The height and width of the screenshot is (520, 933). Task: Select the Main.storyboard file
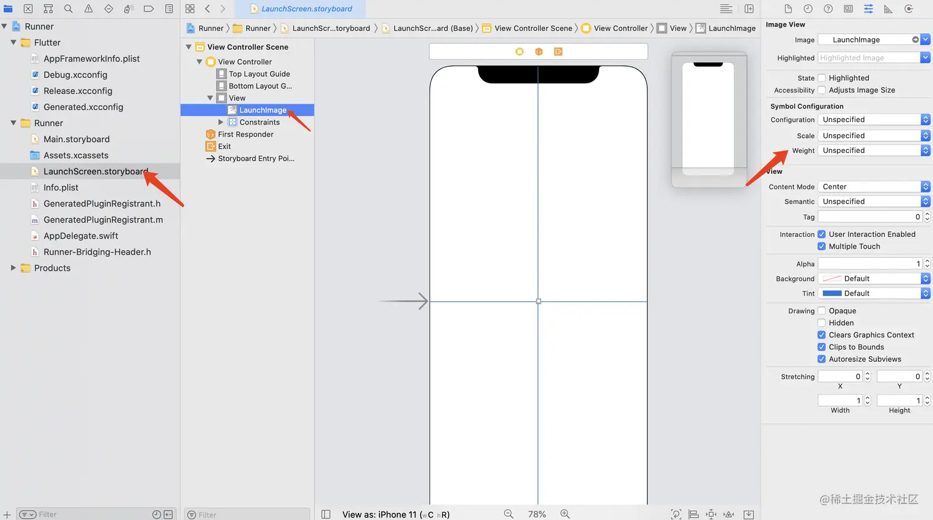pyautogui.click(x=77, y=139)
